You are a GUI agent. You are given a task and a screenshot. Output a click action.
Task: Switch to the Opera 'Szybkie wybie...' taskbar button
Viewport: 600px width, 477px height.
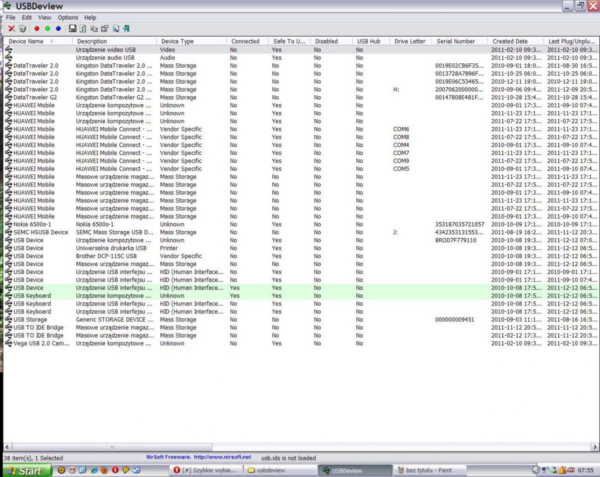[x=205, y=470]
